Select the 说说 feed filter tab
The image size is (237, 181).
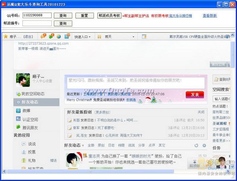(131, 145)
